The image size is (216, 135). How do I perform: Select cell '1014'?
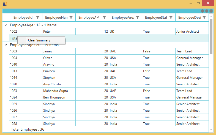coord(26,78)
